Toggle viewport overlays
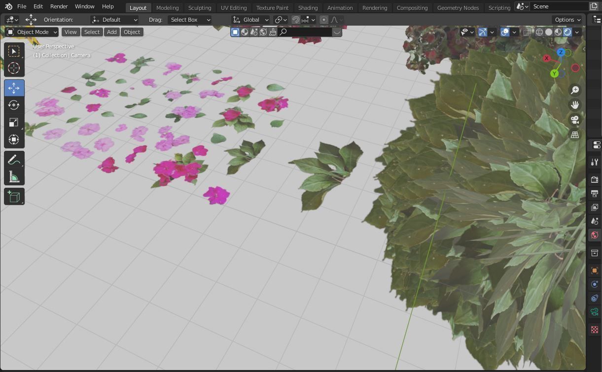 (x=505, y=32)
